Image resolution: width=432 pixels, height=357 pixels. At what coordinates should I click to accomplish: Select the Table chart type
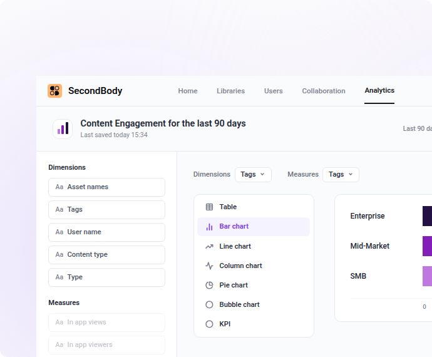point(254,207)
